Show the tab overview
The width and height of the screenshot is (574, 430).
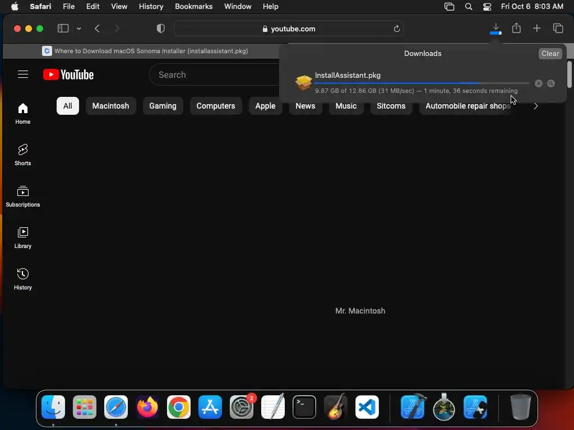coord(558,28)
